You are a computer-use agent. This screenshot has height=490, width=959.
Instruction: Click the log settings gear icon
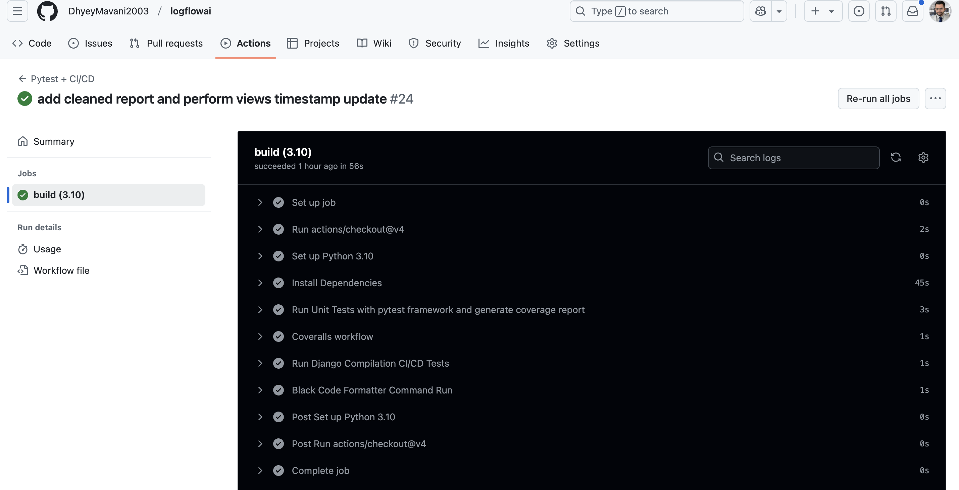923,158
